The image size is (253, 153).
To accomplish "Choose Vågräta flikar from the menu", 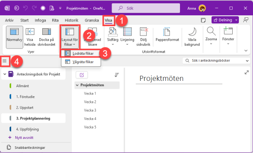I will point(81,62).
